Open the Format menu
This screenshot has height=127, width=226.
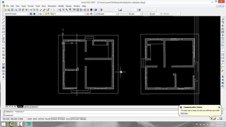tap(31, 6)
